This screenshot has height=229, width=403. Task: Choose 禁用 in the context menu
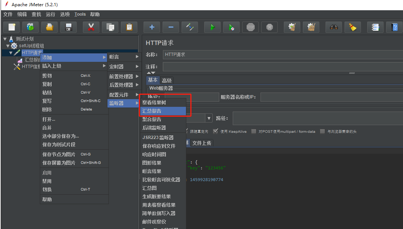74,181
